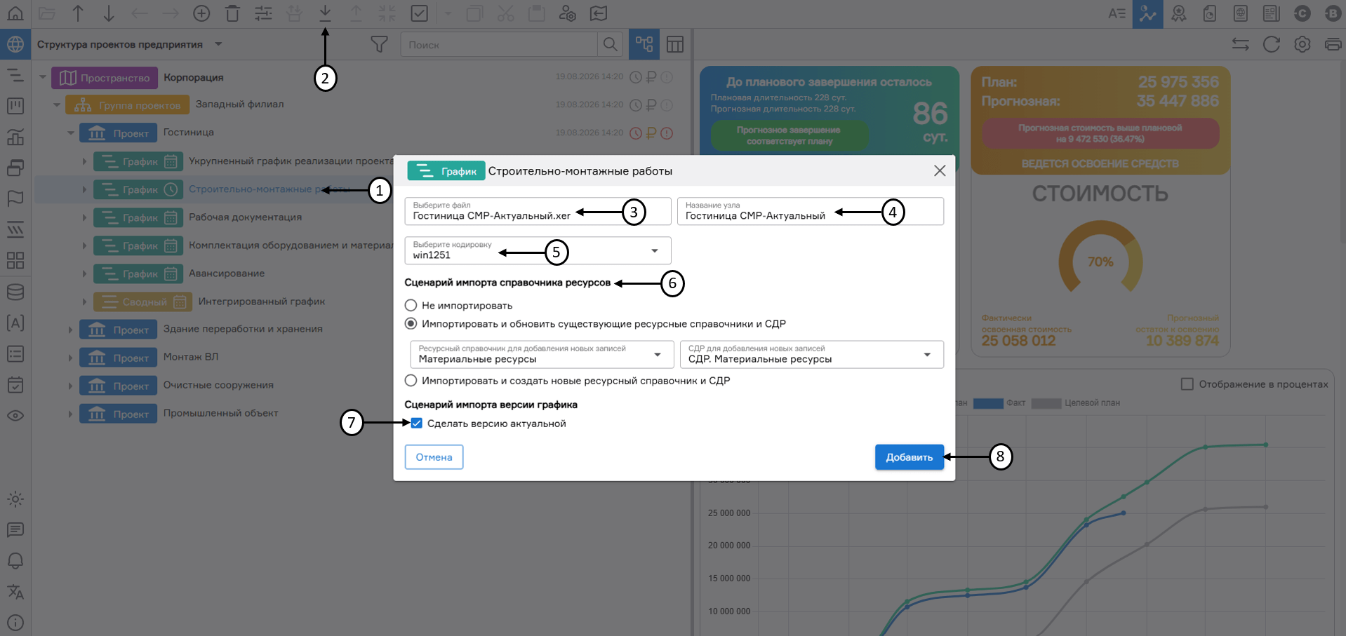1346x636 pixels.
Task: Click the calendar check icon in the left sidebar
Action: [x=15, y=384]
